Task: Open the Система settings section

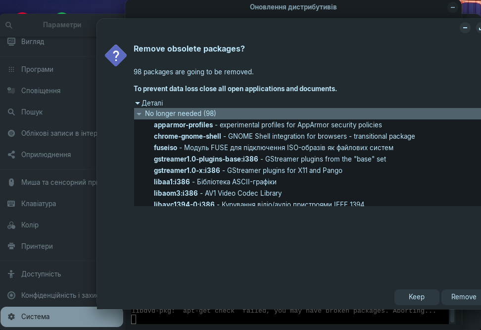Action: [x=35, y=317]
